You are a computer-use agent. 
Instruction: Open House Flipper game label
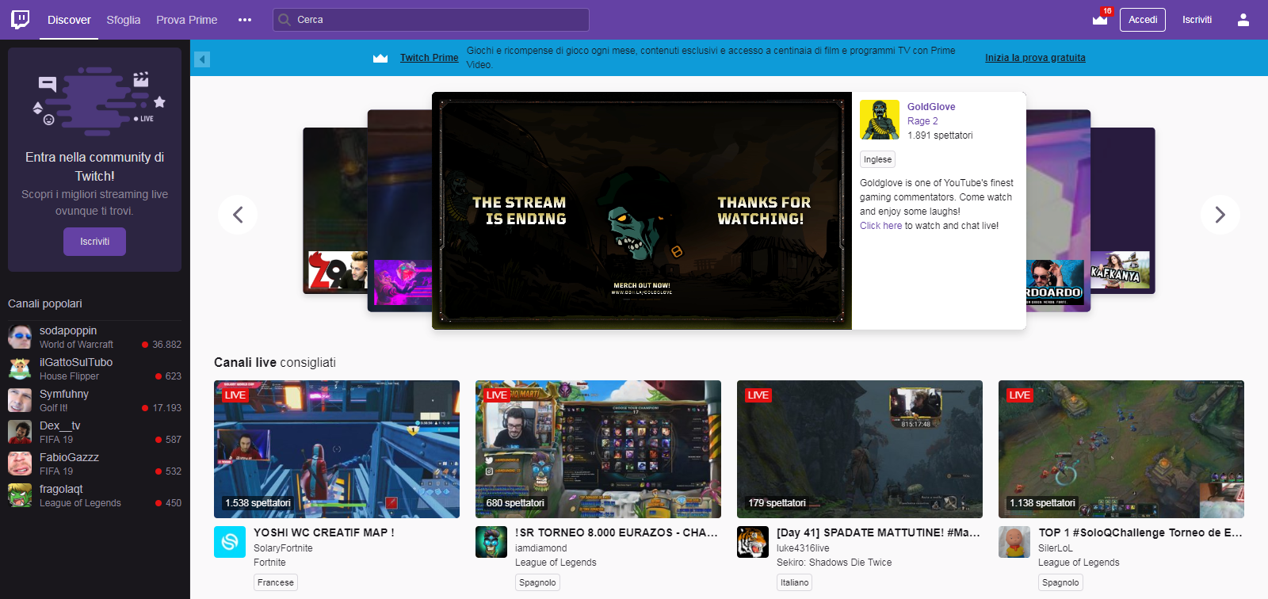[x=69, y=376]
